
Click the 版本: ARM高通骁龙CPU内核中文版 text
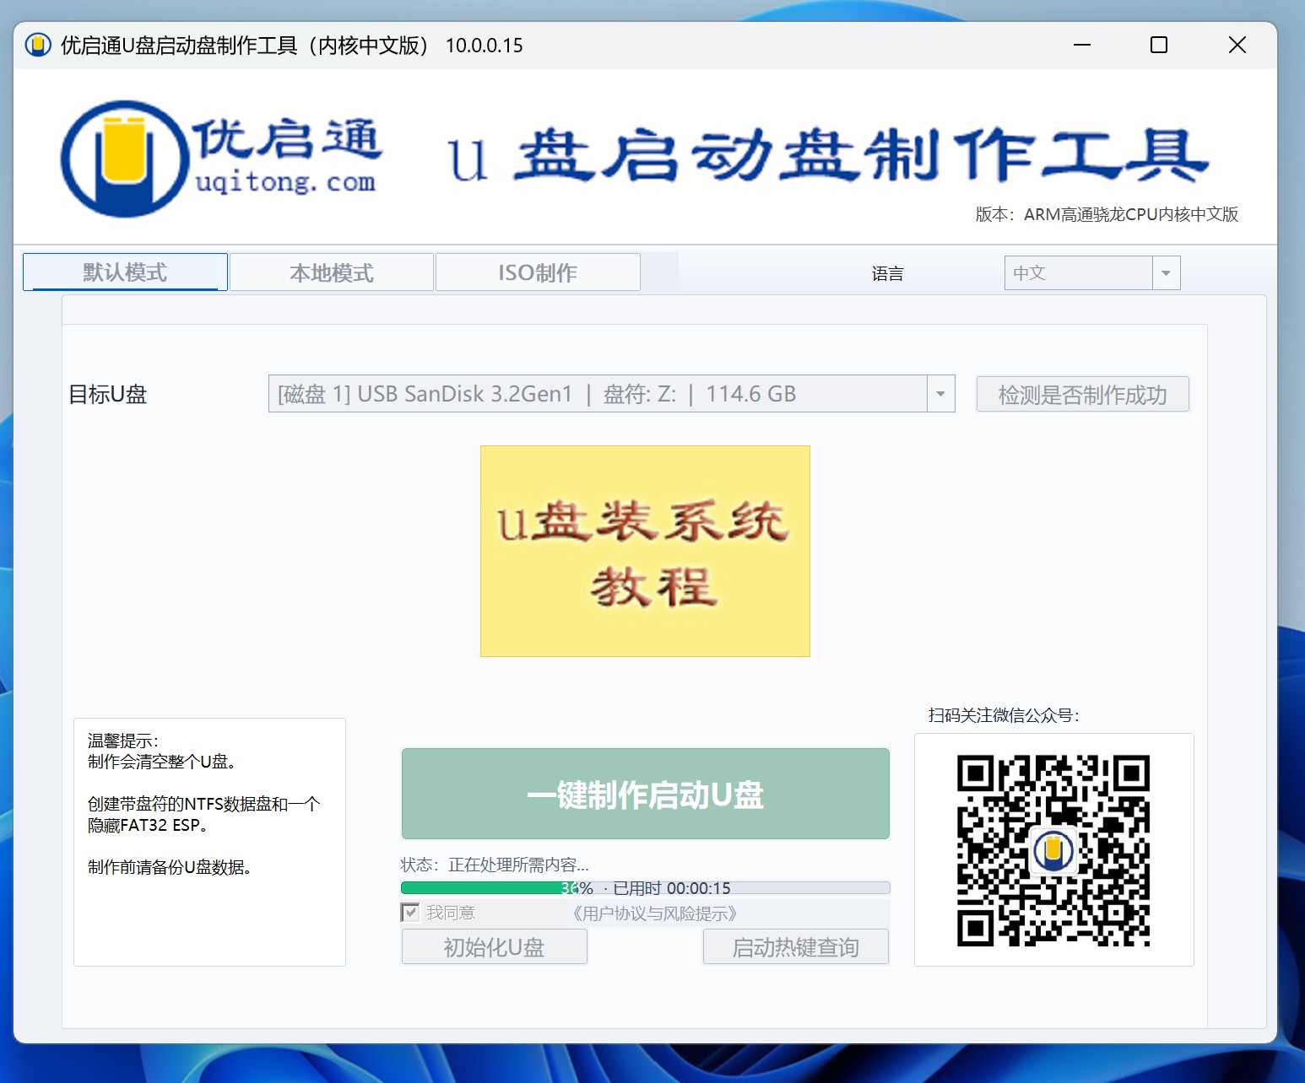(x=1107, y=214)
